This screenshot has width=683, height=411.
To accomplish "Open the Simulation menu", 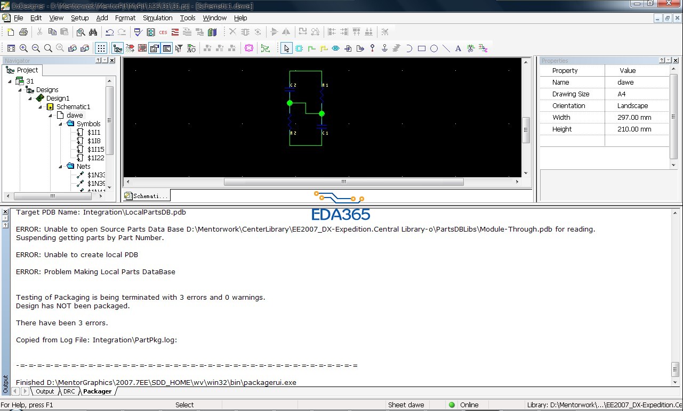I will pos(157,18).
